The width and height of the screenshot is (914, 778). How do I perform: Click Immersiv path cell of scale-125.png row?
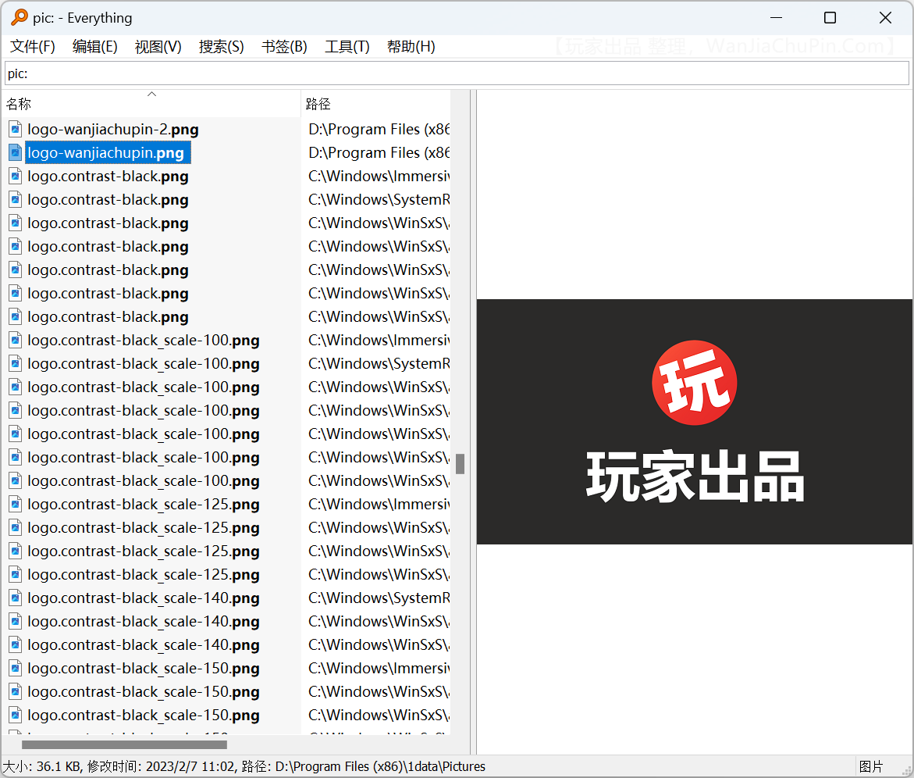[379, 504]
